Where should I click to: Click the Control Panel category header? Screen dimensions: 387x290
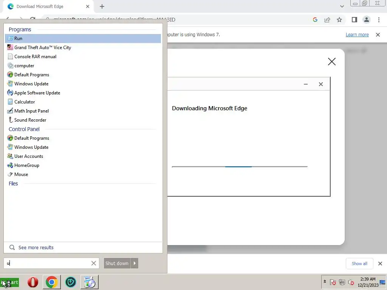[x=24, y=129]
